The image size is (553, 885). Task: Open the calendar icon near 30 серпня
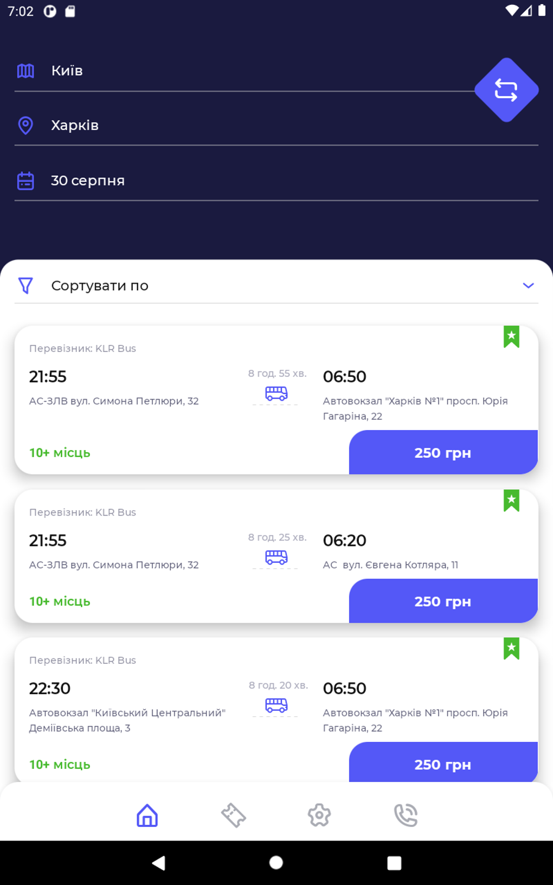(25, 180)
